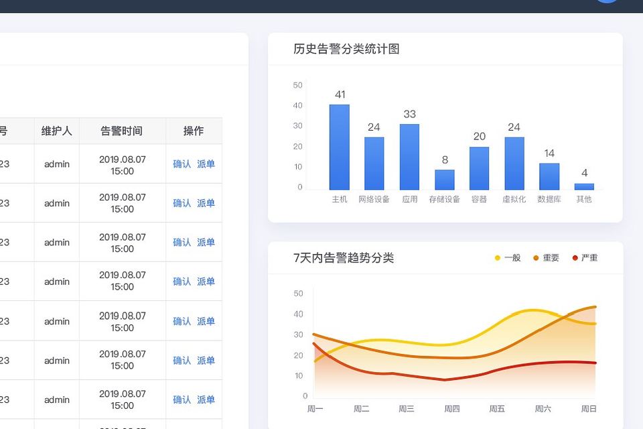Click 周五 on the trend chart axis
Screen dimensions: 643x429
[497, 409]
